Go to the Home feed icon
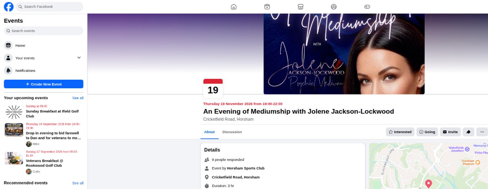This screenshot has width=488, height=189. point(233,7)
